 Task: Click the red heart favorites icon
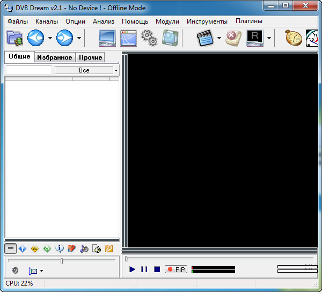pos(71,249)
